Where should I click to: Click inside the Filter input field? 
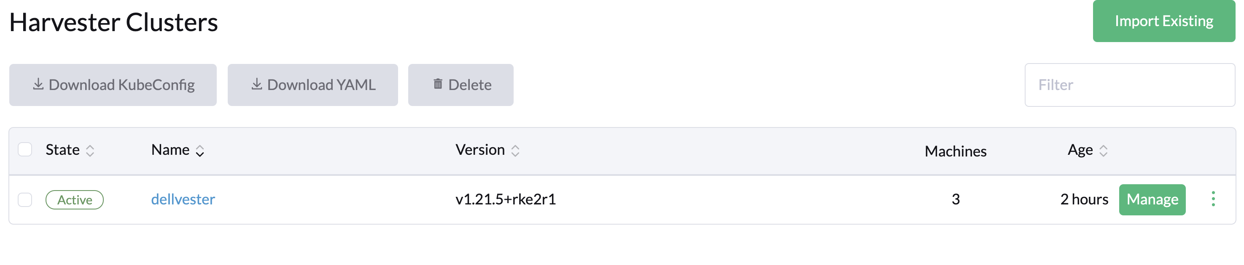click(1130, 84)
